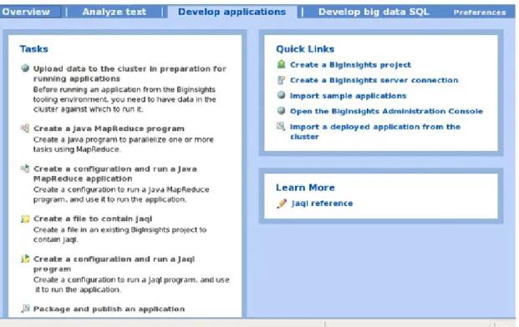Image resolution: width=519 pixels, height=327 pixels.
Task: Switch to the Analyze text tab
Action: click(x=114, y=12)
